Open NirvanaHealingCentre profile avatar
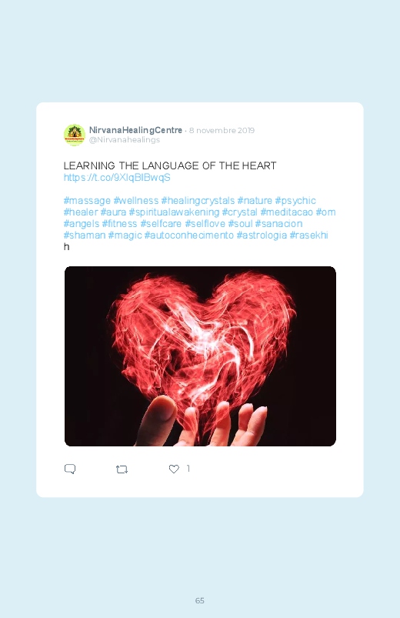The width and height of the screenshot is (400, 618). click(x=75, y=135)
